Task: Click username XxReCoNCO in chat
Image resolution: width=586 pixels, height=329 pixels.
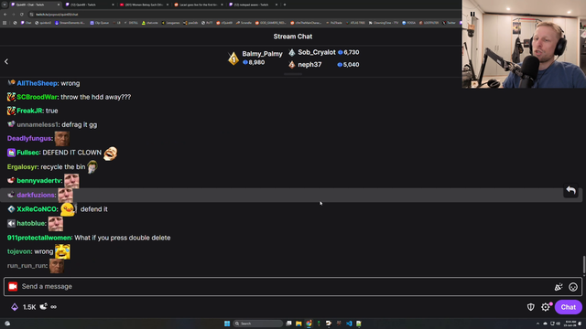Action: pos(37,209)
